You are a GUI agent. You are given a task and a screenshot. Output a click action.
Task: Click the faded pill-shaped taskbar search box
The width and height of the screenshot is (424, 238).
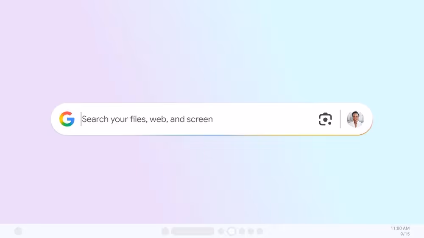coord(193,231)
